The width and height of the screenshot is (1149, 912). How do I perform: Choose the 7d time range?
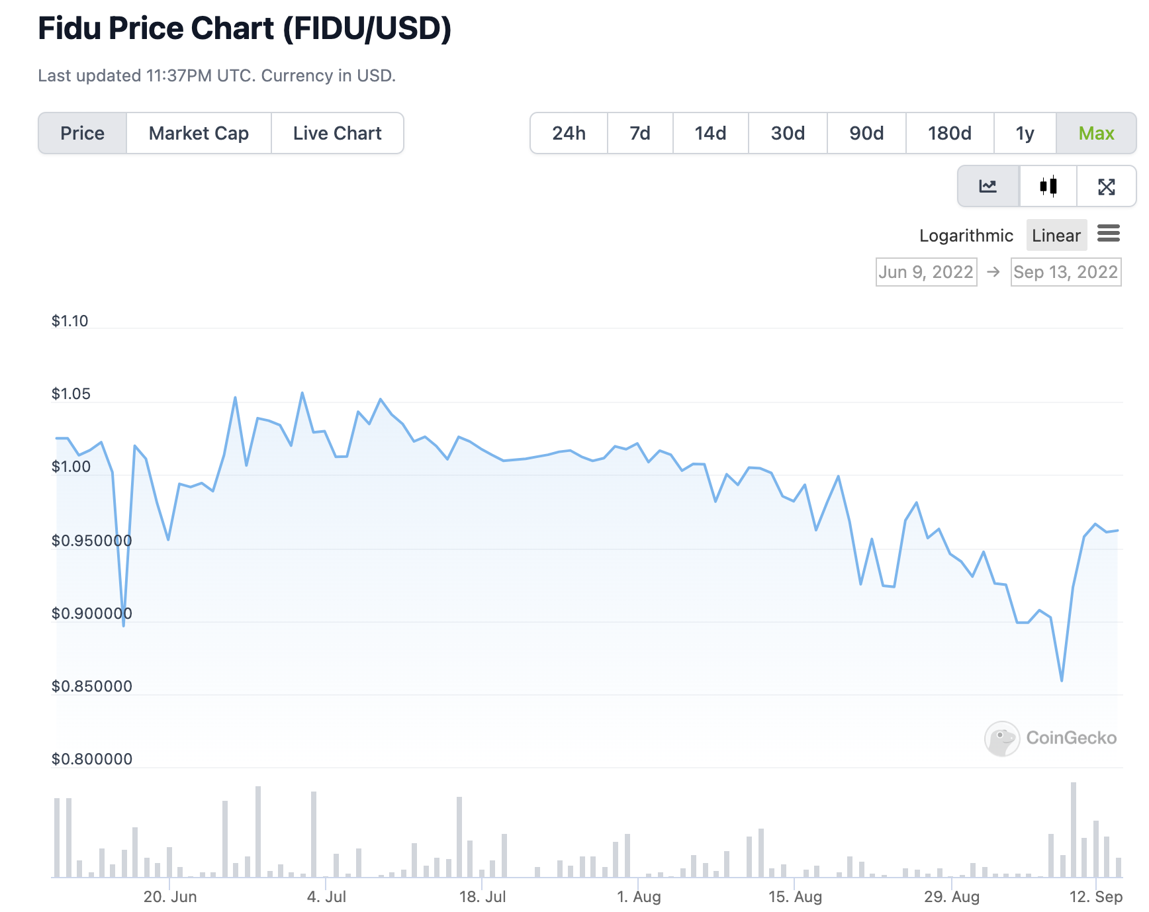640,133
